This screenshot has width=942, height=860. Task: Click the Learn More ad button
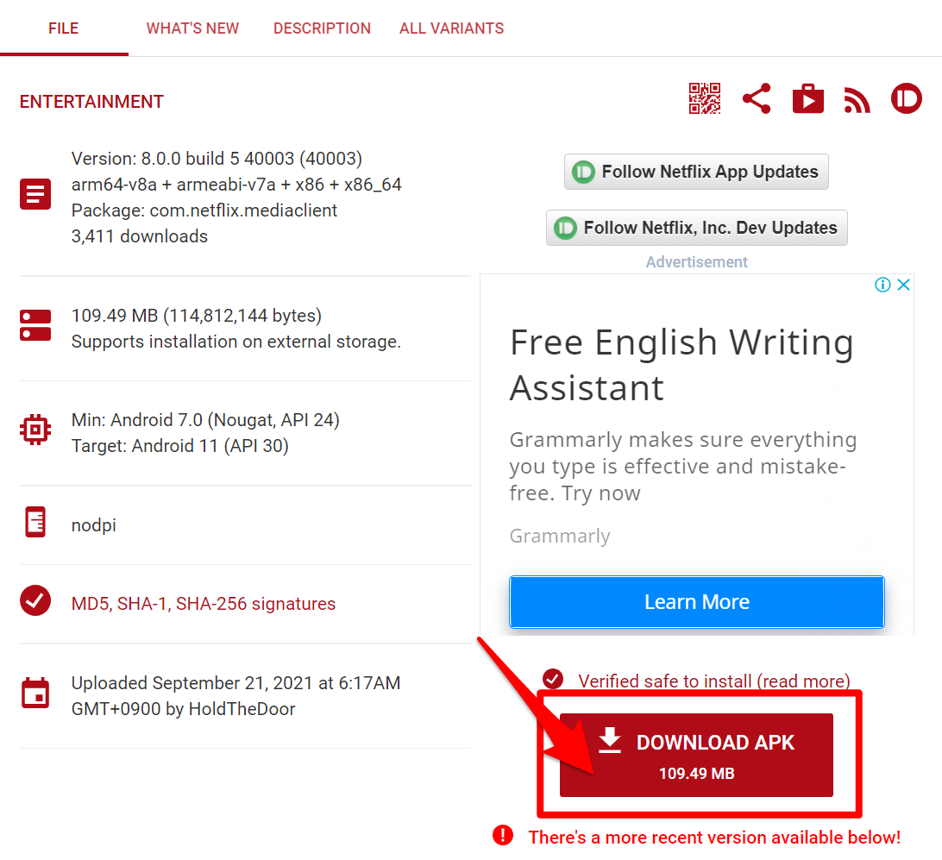[x=697, y=602]
